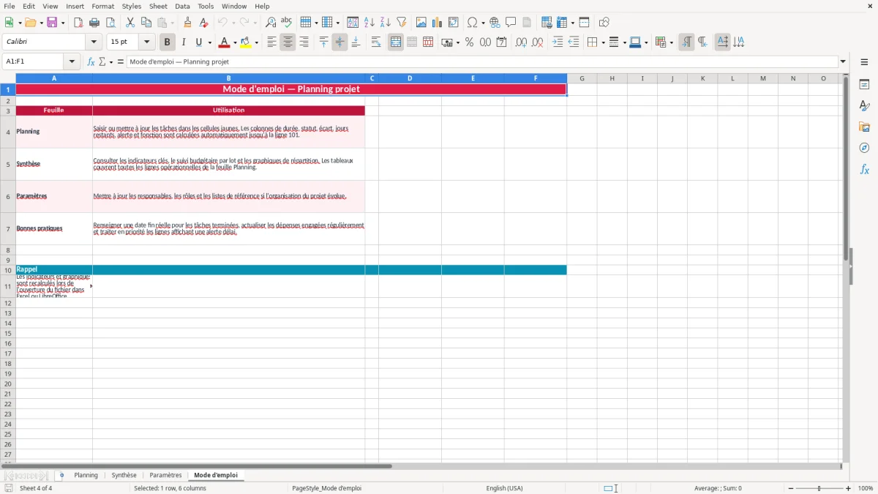This screenshot has width=878, height=494.
Task: Expand the formula bar with the arrow
Action: (843, 62)
